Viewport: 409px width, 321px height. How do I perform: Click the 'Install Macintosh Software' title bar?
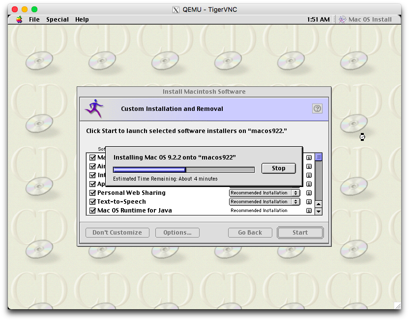pyautogui.click(x=204, y=92)
